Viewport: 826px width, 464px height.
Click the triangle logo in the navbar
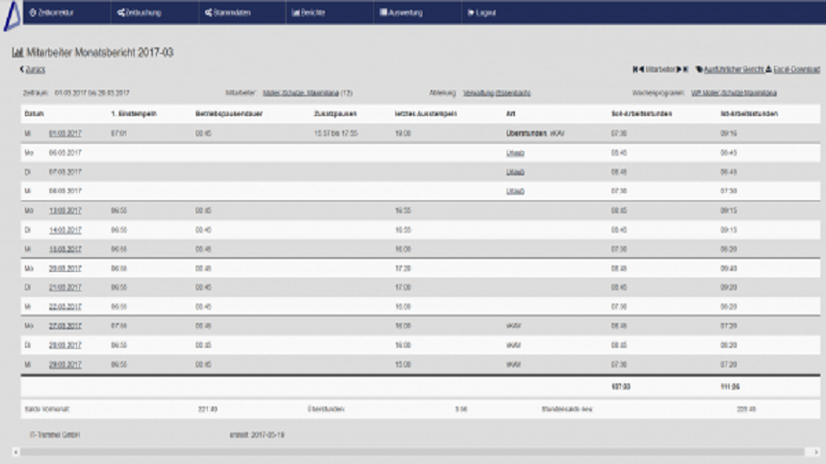click(13, 15)
